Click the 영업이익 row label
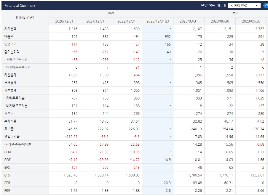 (10, 44)
